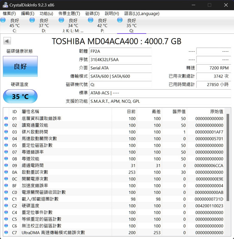Select the 底層資料讀取錯誤率 attribute row
Viewport: 234px width, 239px height.
click(114, 118)
